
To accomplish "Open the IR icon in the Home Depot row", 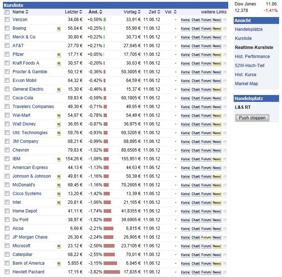I will [225, 211].
